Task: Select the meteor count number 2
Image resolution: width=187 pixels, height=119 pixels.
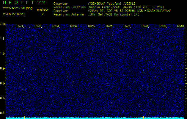Action: pos(43,14)
